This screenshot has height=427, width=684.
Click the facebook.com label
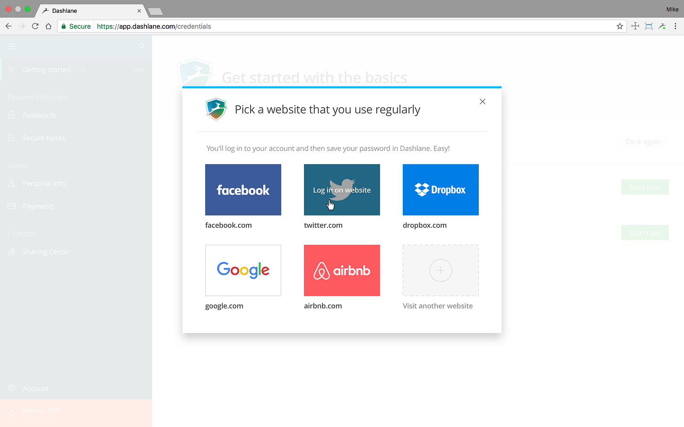point(228,225)
